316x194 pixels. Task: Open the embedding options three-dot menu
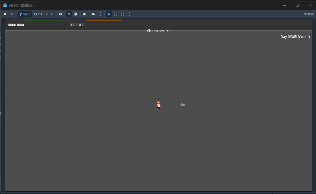129,14
